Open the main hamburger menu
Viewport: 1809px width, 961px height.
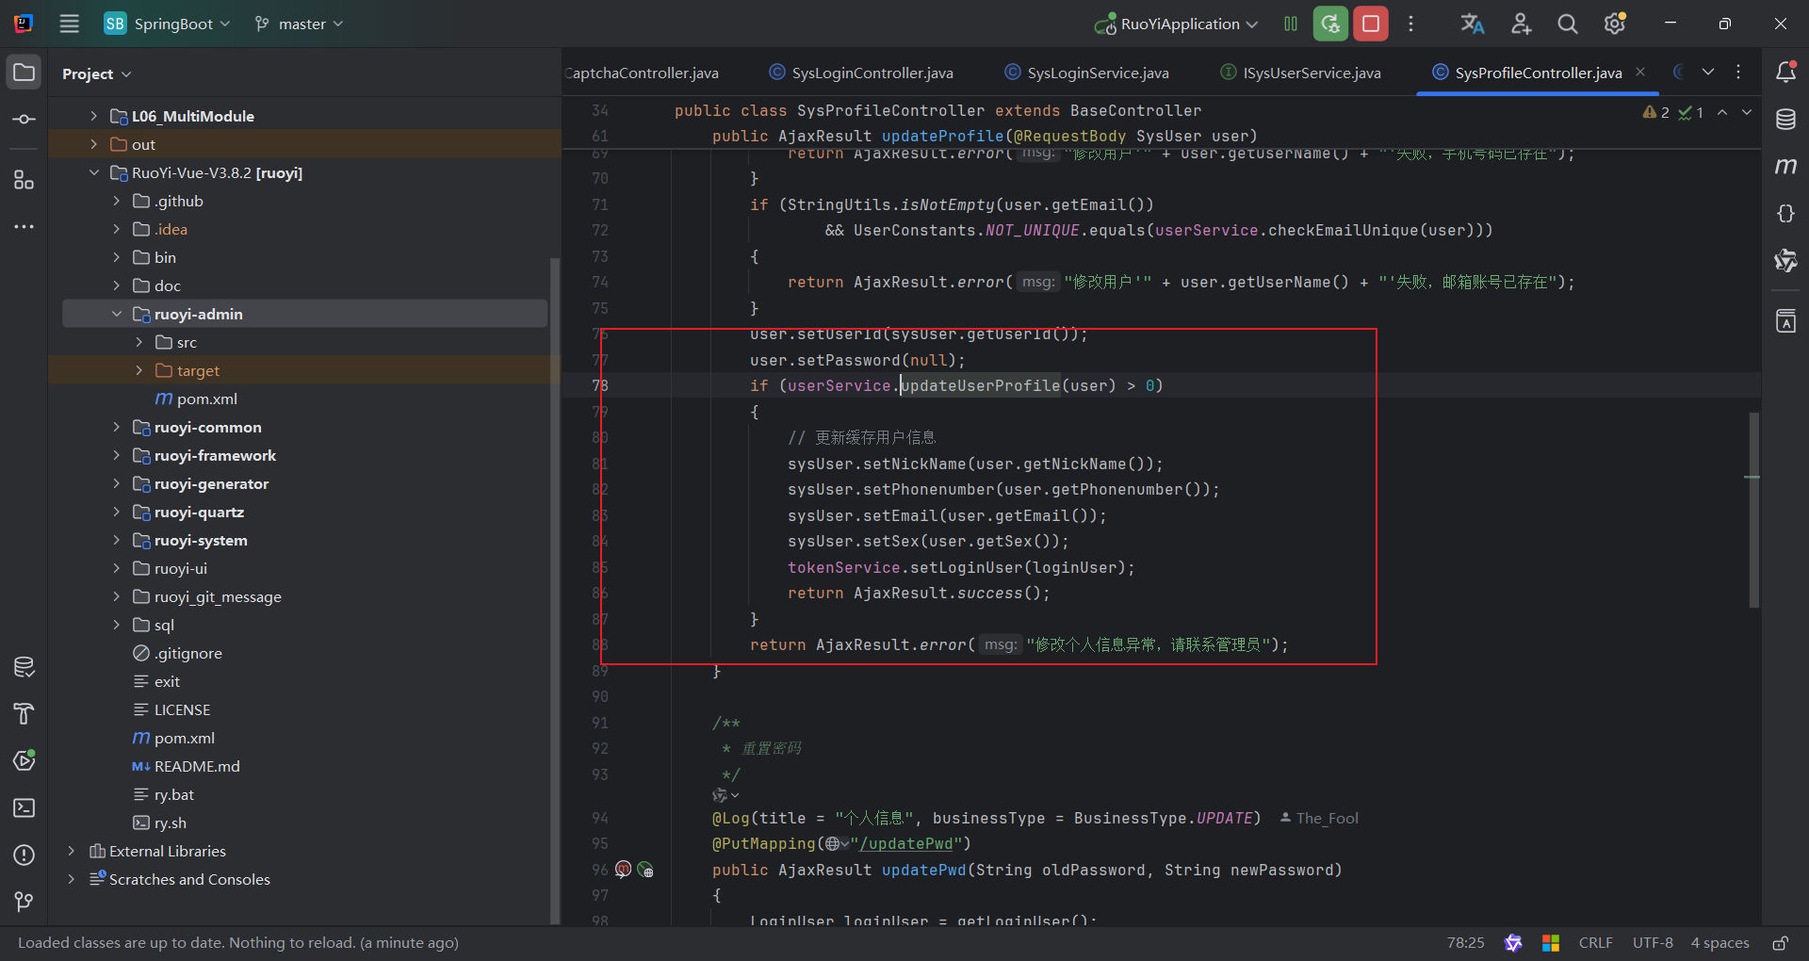70,24
